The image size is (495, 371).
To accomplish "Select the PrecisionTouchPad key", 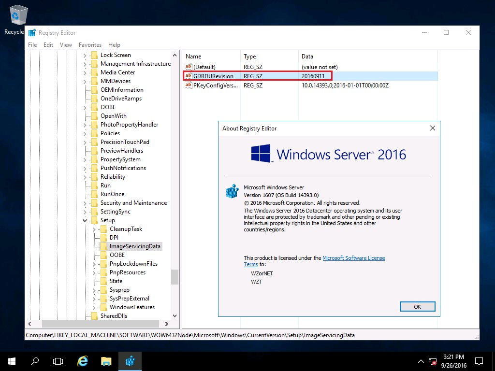I will [125, 142].
